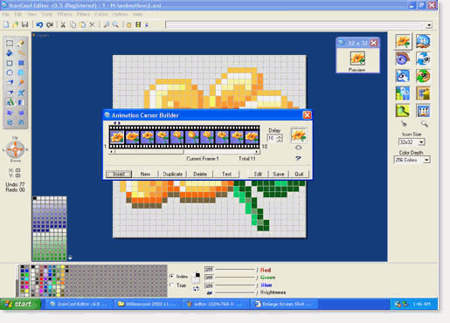Adjust the Green color slider
Image resolution: width=450 pixels, height=323 pixels.
tap(237, 278)
